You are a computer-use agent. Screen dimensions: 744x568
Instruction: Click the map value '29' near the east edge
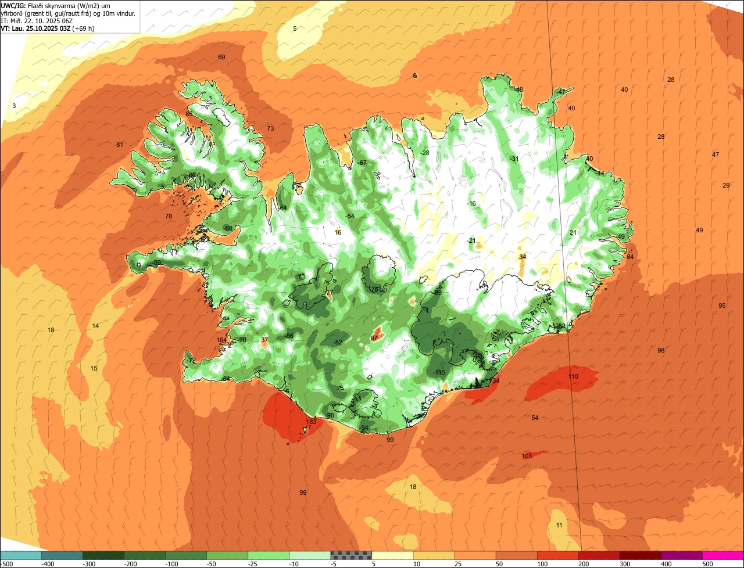[726, 185]
